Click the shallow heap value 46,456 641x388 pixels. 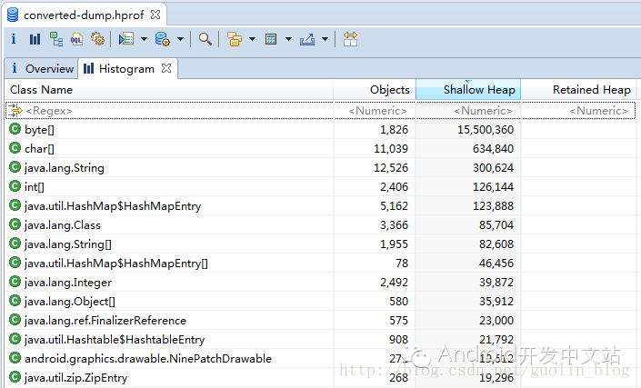point(496,263)
